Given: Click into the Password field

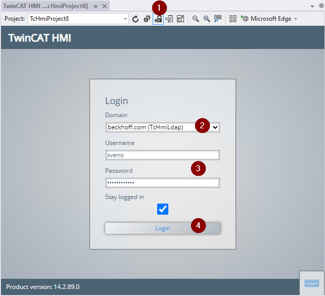Looking at the screenshot, I should [x=163, y=183].
